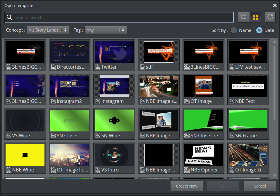Refresh the template list

270,17
